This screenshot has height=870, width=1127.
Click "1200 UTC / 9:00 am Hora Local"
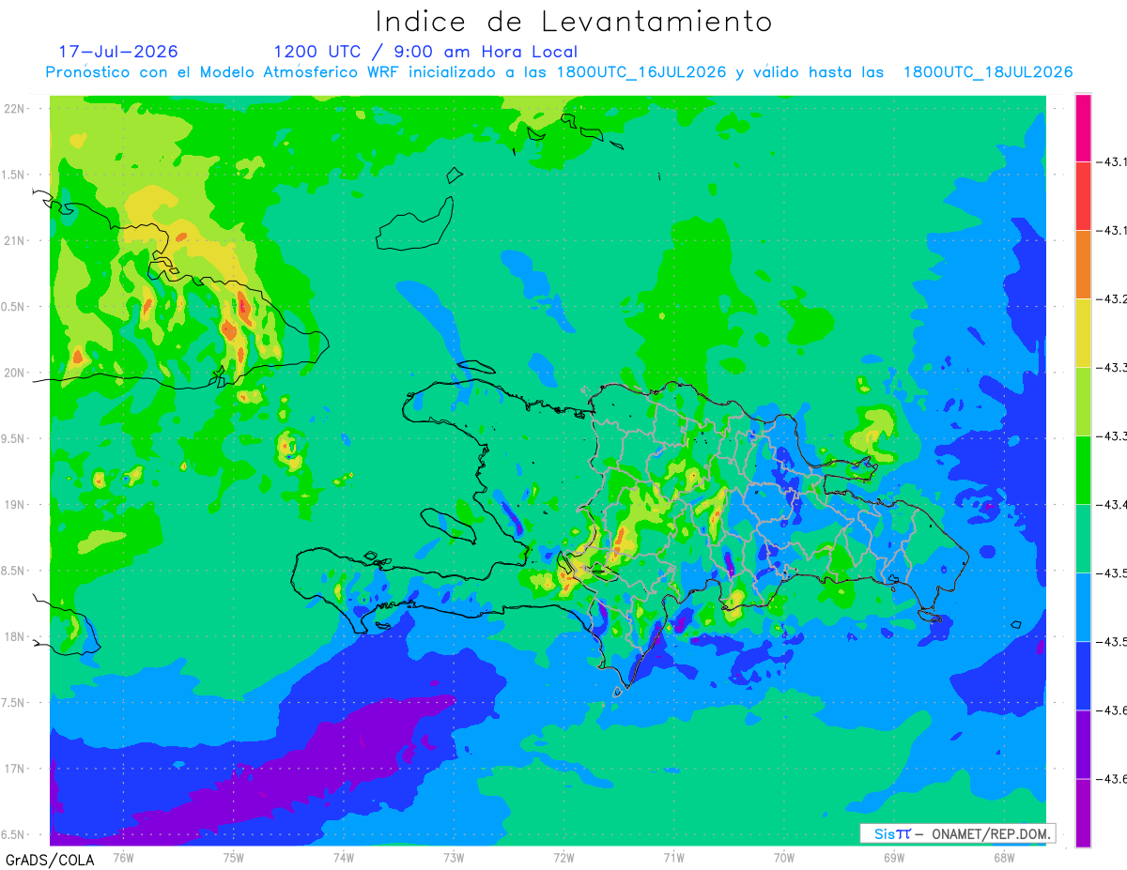pos(425,52)
